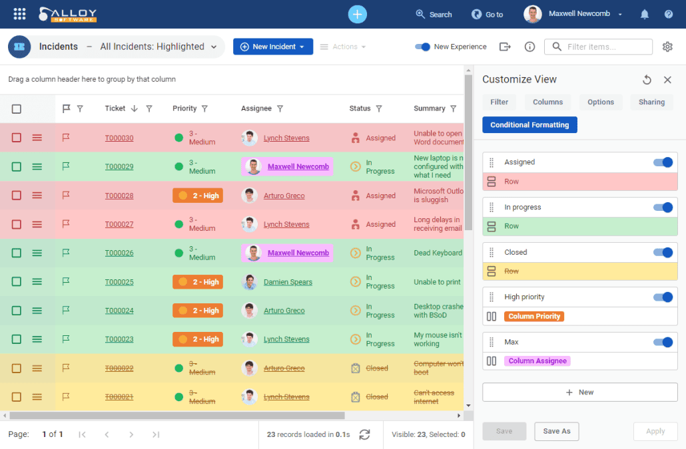The height and width of the screenshot is (449, 686).
Task: Disable the High priority formatting rule
Action: coord(663,297)
